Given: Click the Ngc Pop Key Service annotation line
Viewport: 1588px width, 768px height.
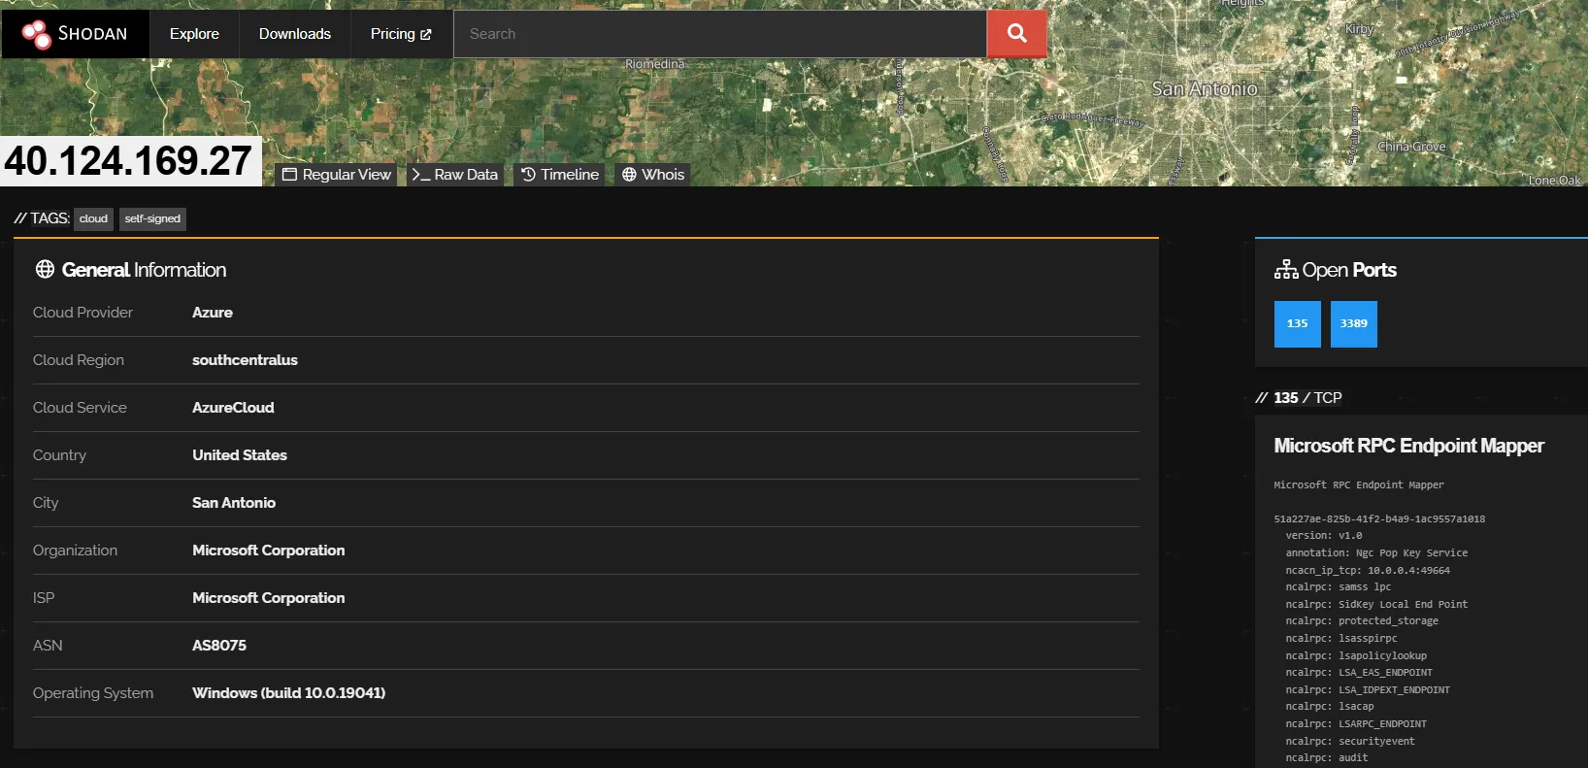Looking at the screenshot, I should click(x=1376, y=553).
